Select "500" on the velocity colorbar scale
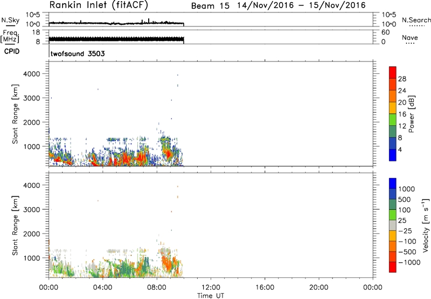Viewport: 431px width, 299px height. click(x=405, y=200)
